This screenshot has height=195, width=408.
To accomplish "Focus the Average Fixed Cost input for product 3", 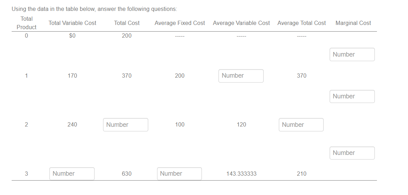I will click(180, 174).
